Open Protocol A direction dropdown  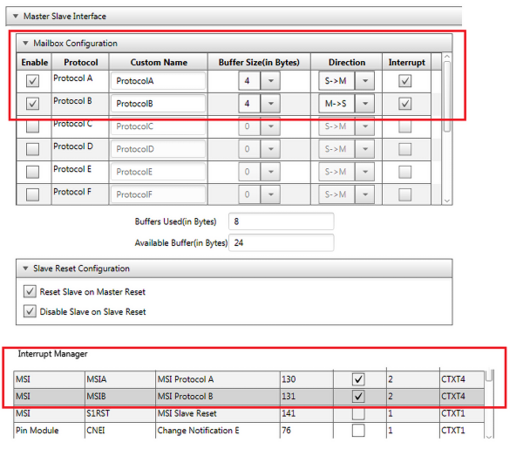pyautogui.click(x=364, y=81)
